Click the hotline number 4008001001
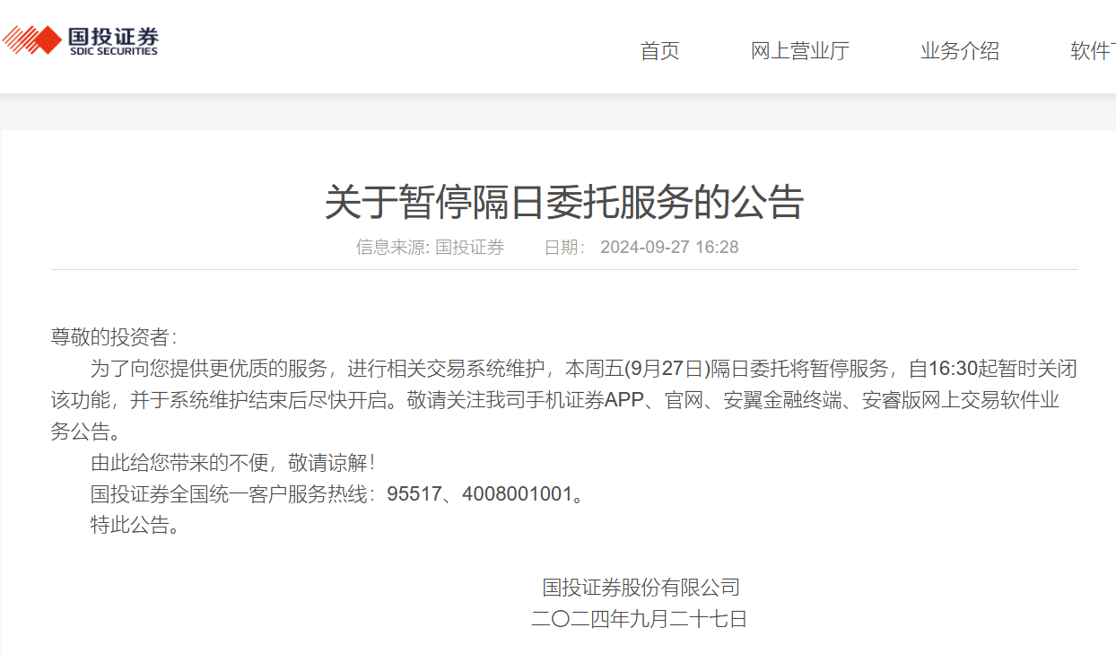Screen dimensions: 1116x654 517,494
